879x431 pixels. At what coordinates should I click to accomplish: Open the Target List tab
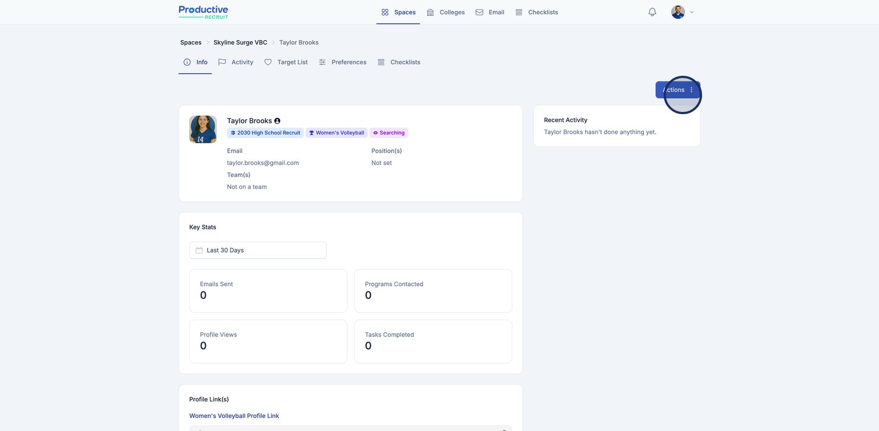(x=286, y=63)
